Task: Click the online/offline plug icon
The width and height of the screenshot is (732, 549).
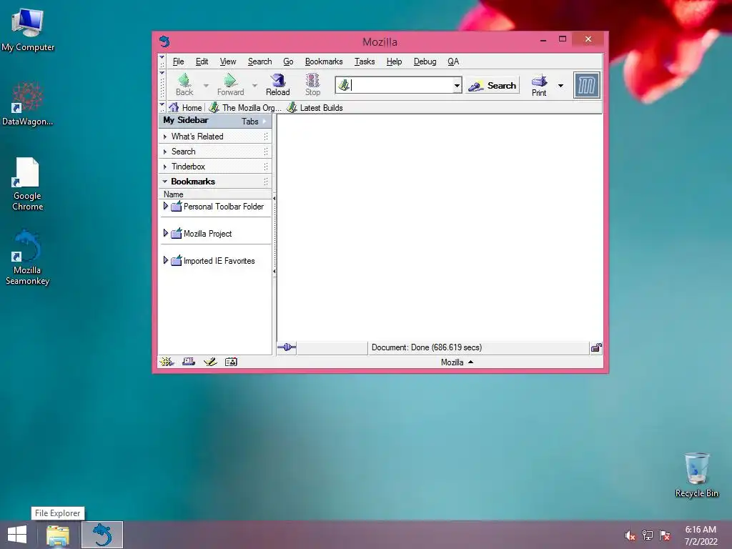Action: [287, 347]
